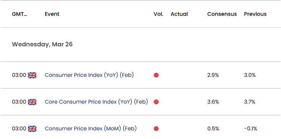Click the Previous column header

tap(255, 14)
